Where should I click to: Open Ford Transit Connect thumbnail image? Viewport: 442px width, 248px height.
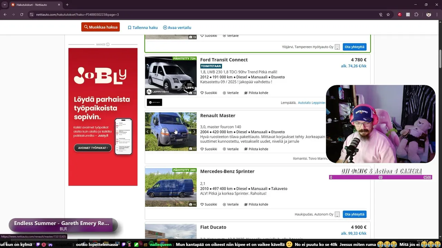(x=171, y=75)
